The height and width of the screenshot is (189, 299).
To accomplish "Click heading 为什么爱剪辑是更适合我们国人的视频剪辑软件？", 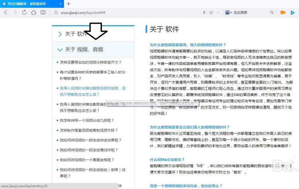I will (x=190, y=127).
